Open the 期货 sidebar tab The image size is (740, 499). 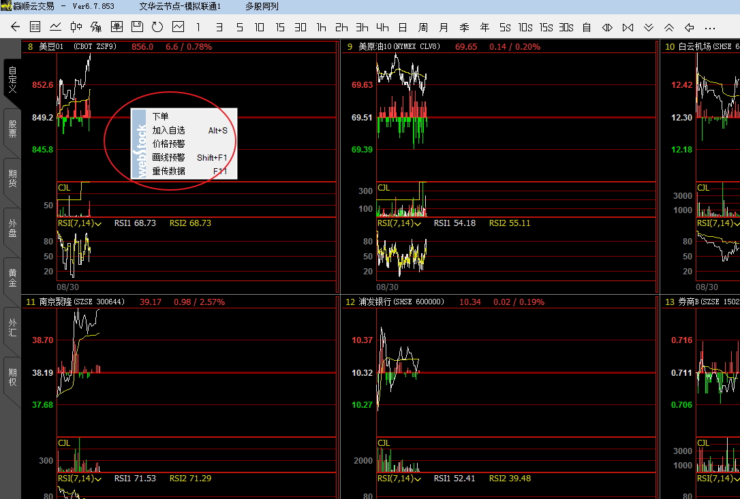pos(12,178)
